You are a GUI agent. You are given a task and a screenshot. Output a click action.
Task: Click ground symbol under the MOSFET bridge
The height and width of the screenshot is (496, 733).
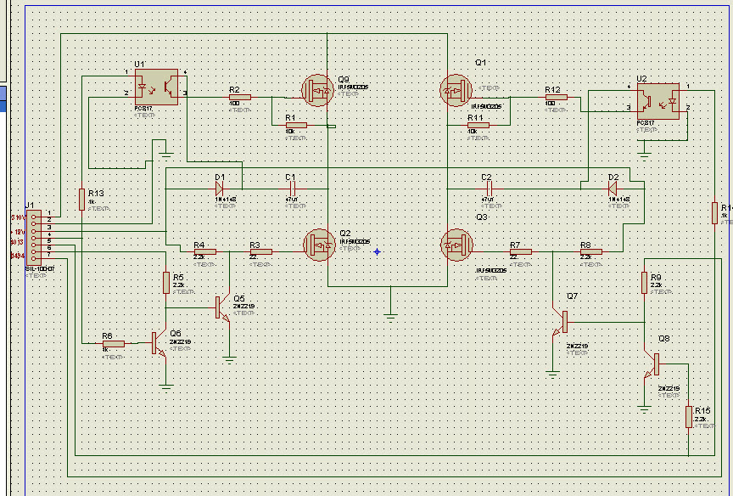(x=391, y=318)
